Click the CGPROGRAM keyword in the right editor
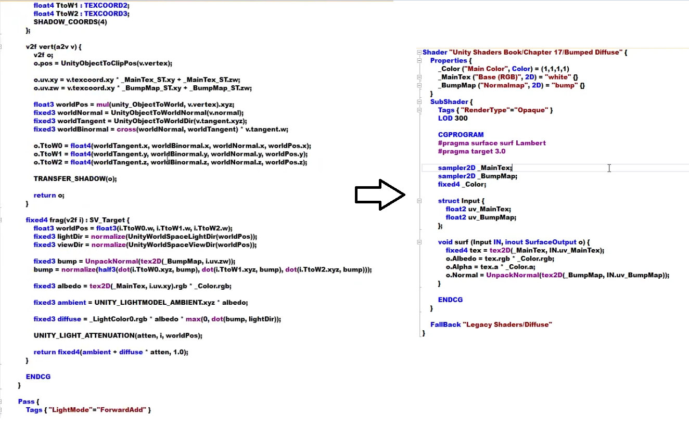Image resolution: width=689 pixels, height=427 pixels. [x=461, y=135]
